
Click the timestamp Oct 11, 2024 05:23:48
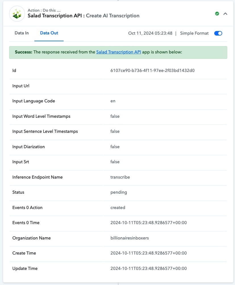(x=150, y=33)
